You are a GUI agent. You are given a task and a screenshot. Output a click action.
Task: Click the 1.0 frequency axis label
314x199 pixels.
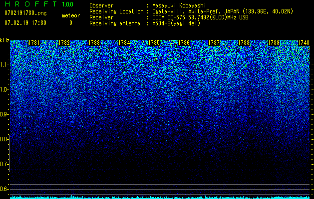pos(4,90)
